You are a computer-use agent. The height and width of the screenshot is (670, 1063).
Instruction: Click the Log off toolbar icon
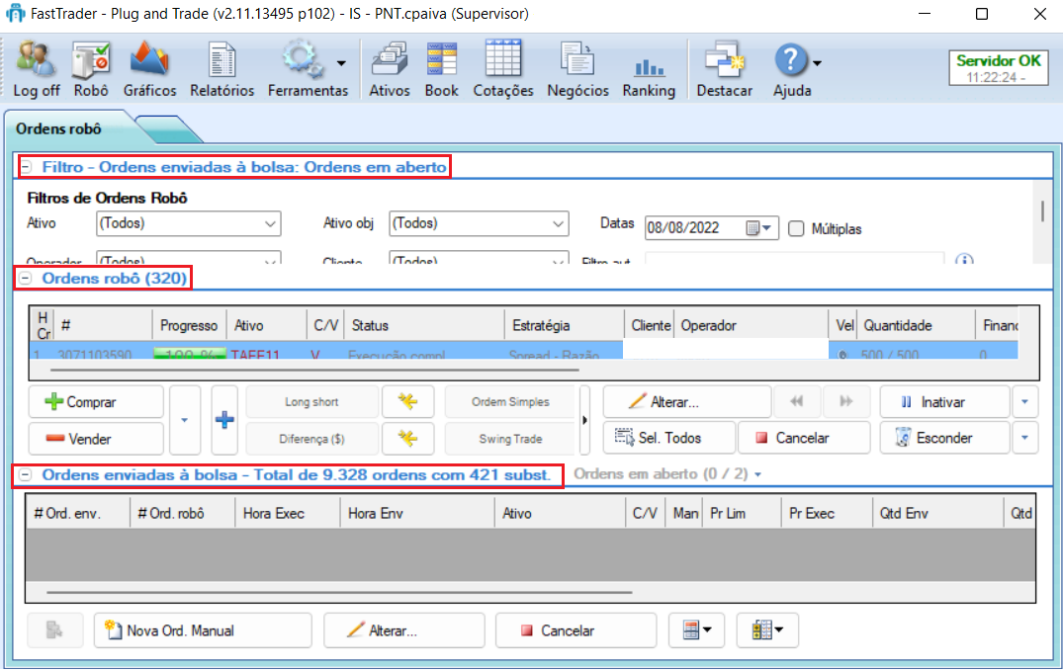point(36,59)
